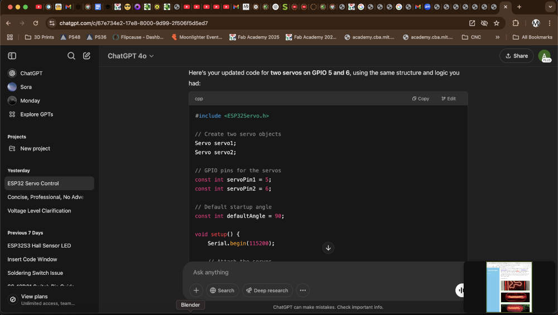Switch to the purple circle tab
This screenshot has height=315, width=558.
(x=137, y=7)
